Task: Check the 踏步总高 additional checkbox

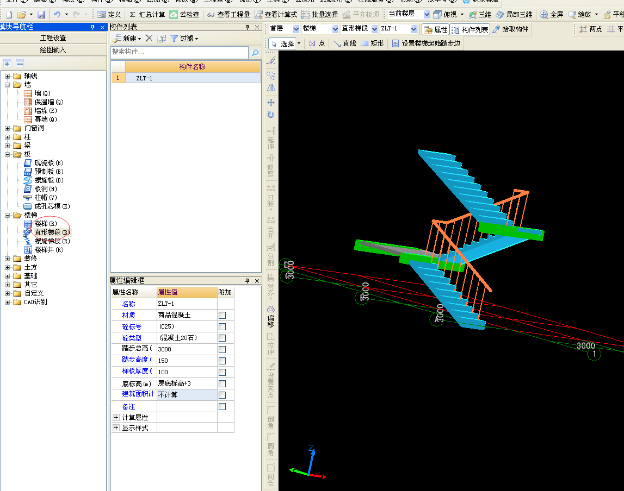Action: pos(222,350)
